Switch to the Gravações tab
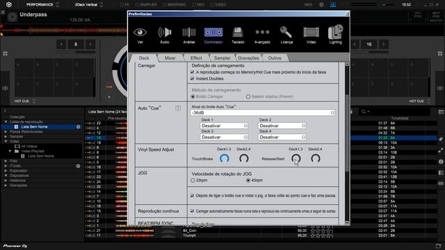The width and height of the screenshot is (445, 250). pyautogui.click(x=248, y=58)
